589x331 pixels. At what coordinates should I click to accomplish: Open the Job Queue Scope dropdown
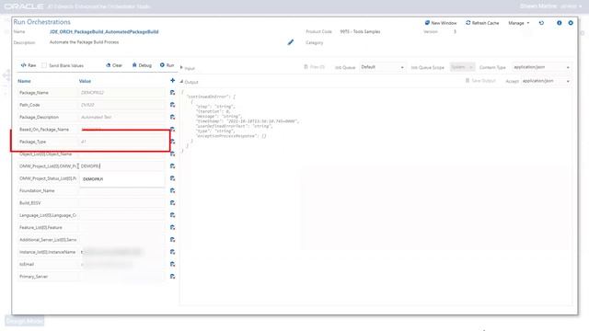(462, 67)
